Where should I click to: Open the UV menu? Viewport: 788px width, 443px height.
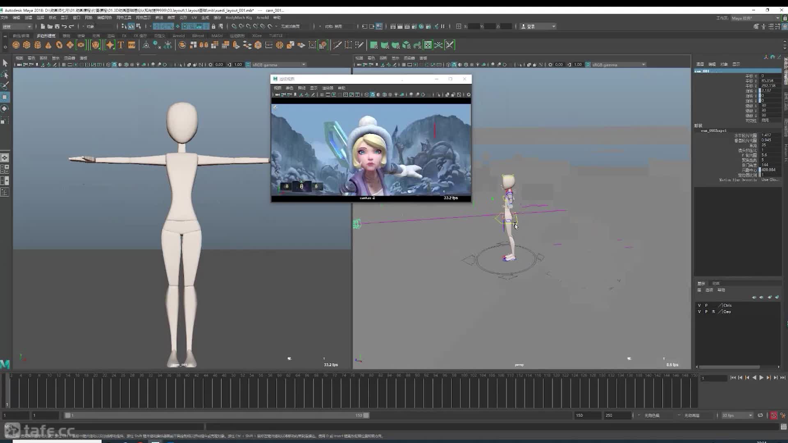(x=194, y=18)
